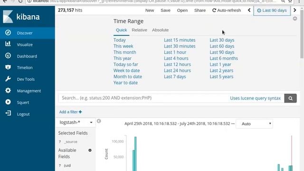Open Last 90 days time picker

coord(272,10)
